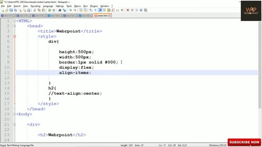Switch to the new 179 tab
This screenshot has width=262, height=147.
(39, 16)
